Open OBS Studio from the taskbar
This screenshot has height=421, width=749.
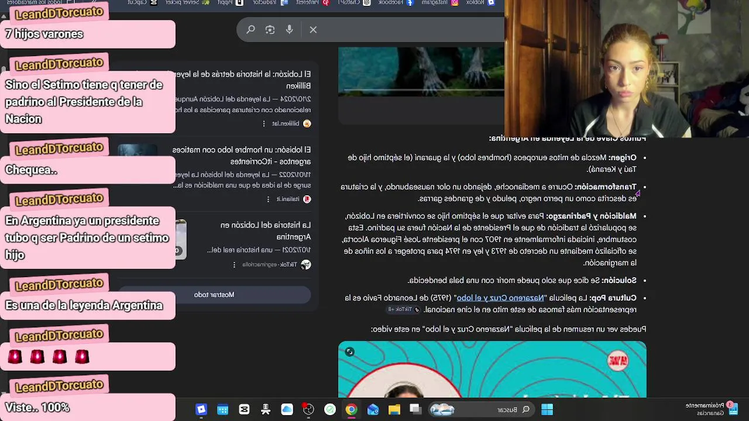coord(308,409)
